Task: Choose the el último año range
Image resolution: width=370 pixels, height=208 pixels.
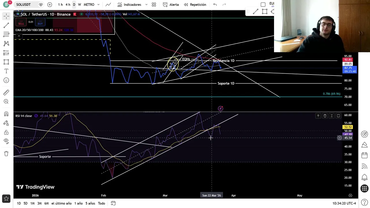Action: tap(61, 203)
